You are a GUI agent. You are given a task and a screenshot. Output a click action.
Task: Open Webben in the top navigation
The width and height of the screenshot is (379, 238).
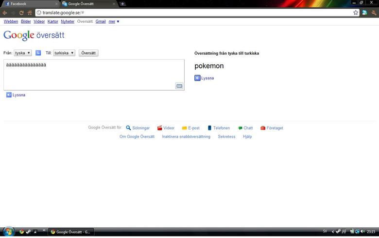11,21
